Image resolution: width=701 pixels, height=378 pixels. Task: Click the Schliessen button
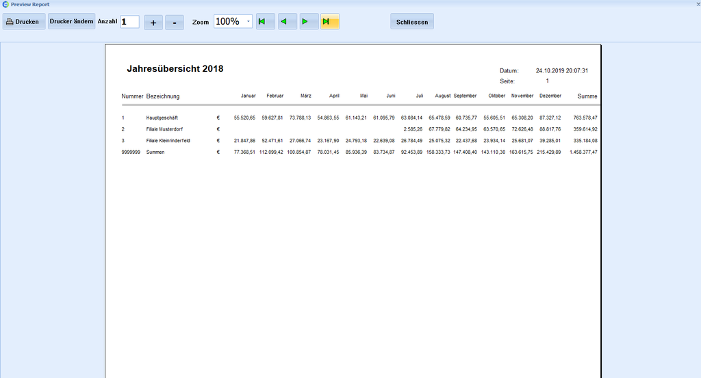point(411,21)
